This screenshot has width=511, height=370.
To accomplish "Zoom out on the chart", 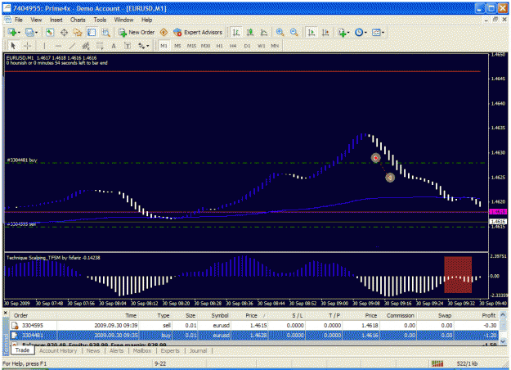I will 294,32.
